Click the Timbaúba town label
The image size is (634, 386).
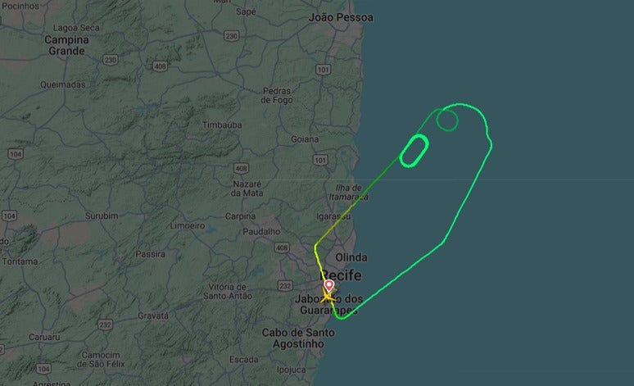[222, 125]
